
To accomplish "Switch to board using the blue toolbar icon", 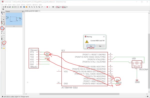I will pos(24,7).
